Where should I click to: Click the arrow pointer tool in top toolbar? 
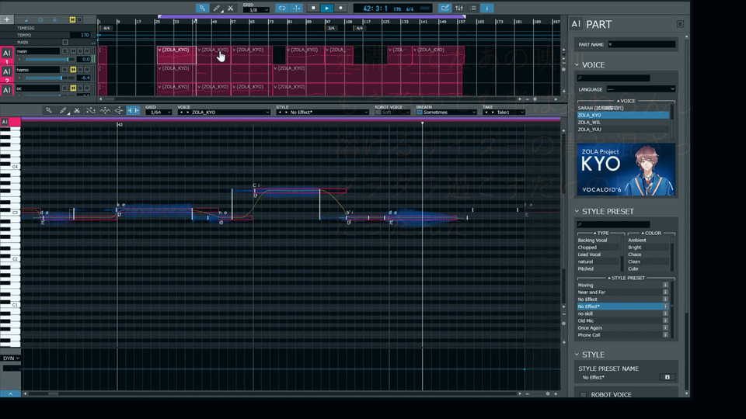202,8
